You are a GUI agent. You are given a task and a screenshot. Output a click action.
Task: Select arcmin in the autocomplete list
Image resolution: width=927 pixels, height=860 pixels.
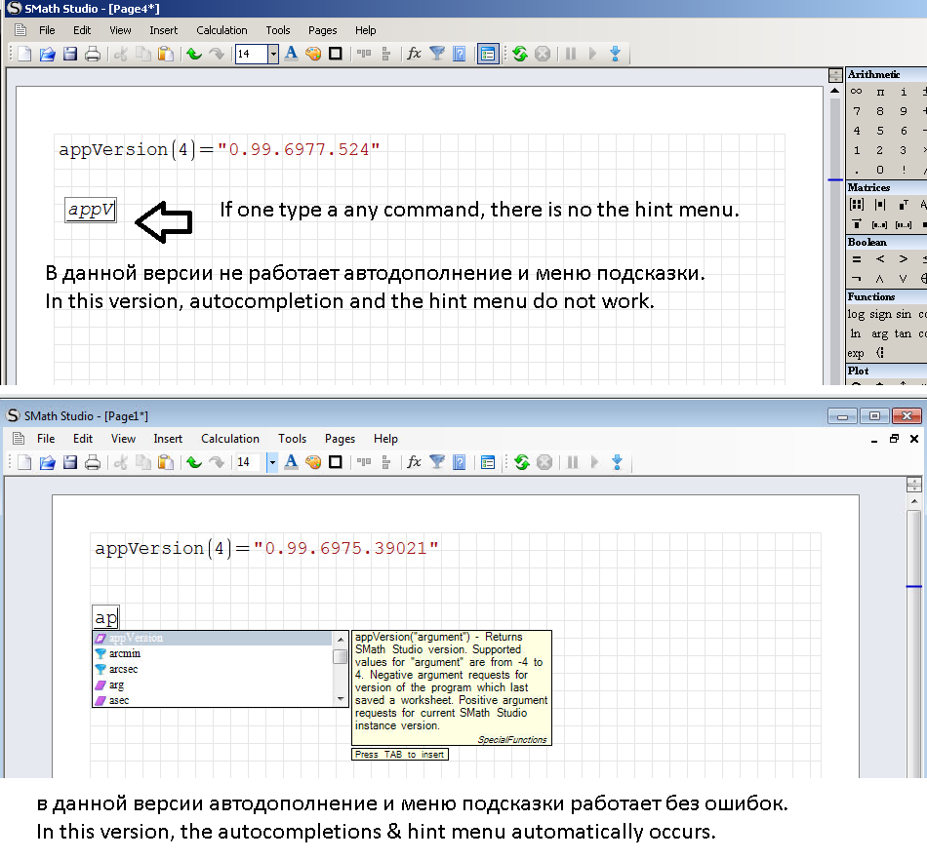point(124,653)
